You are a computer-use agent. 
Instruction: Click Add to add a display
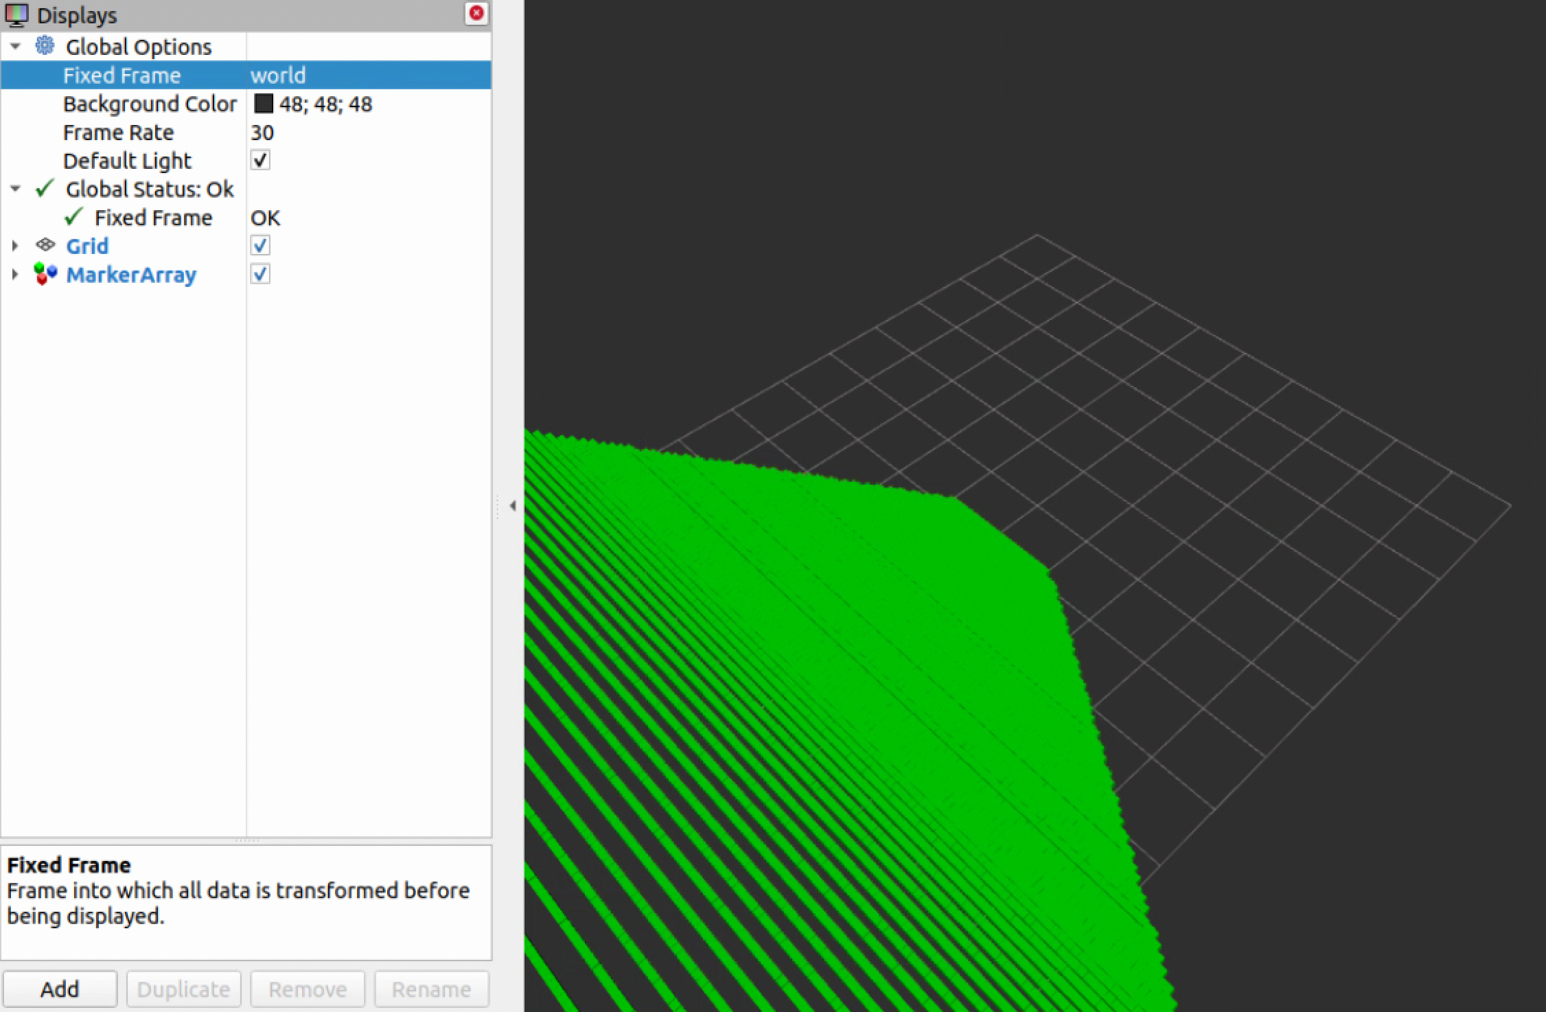coord(60,989)
